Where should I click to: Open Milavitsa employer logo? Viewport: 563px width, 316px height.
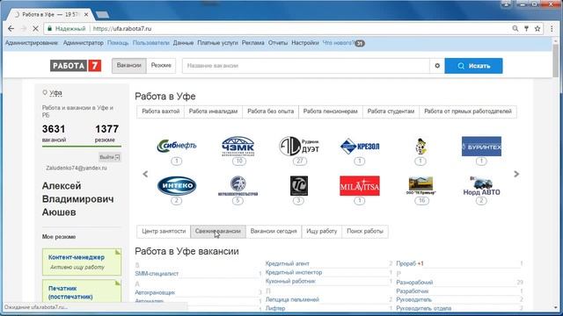click(x=360, y=185)
